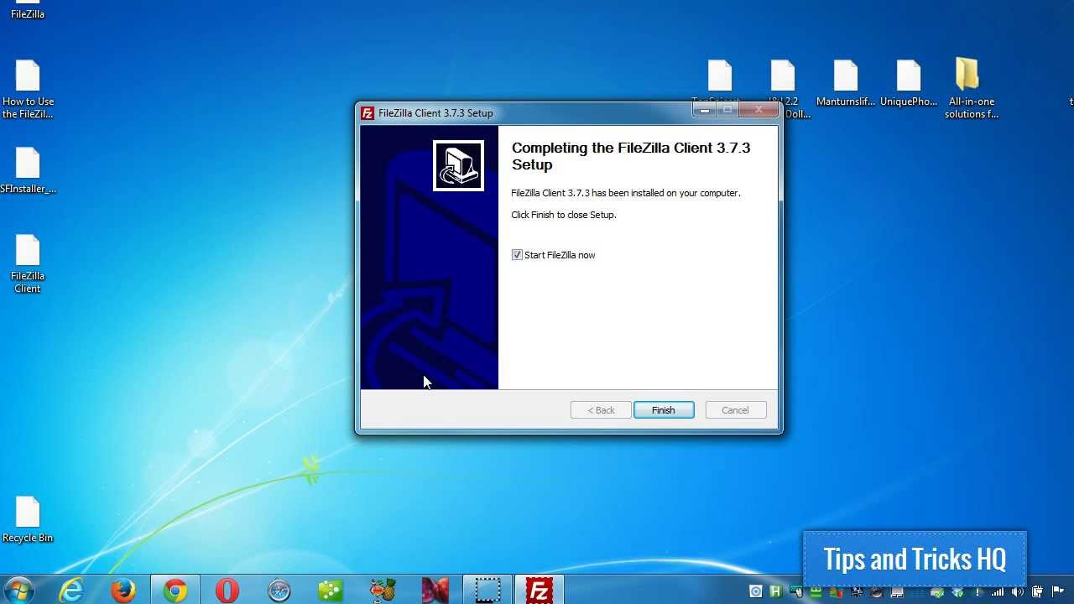Launch Opera browser from the taskbar
The height and width of the screenshot is (604, 1074).
click(x=227, y=591)
